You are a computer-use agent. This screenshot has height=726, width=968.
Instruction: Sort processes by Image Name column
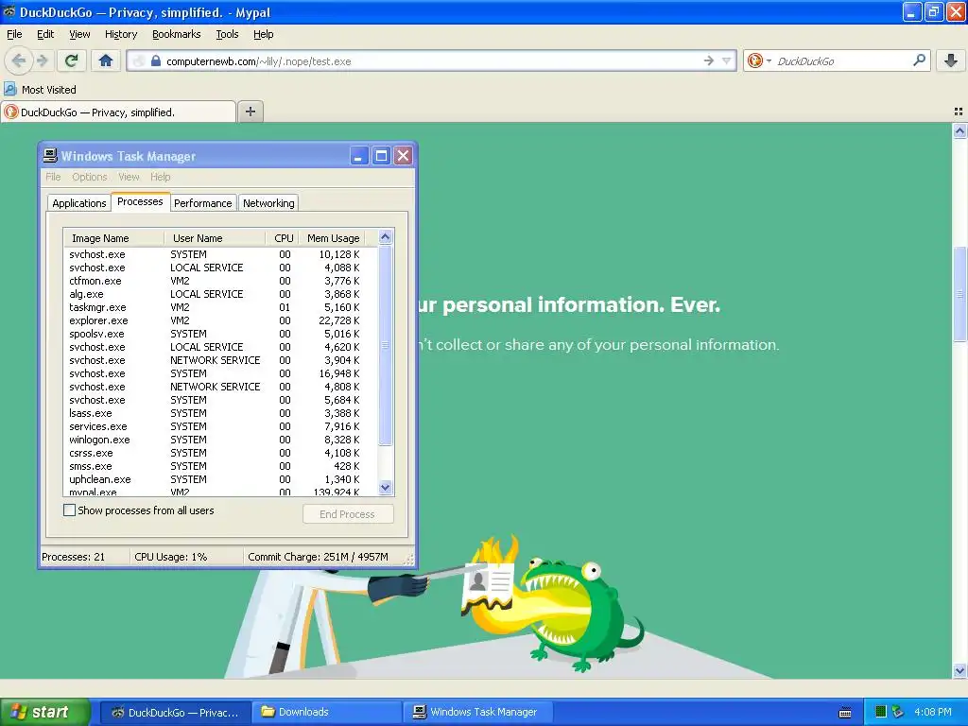(113, 238)
